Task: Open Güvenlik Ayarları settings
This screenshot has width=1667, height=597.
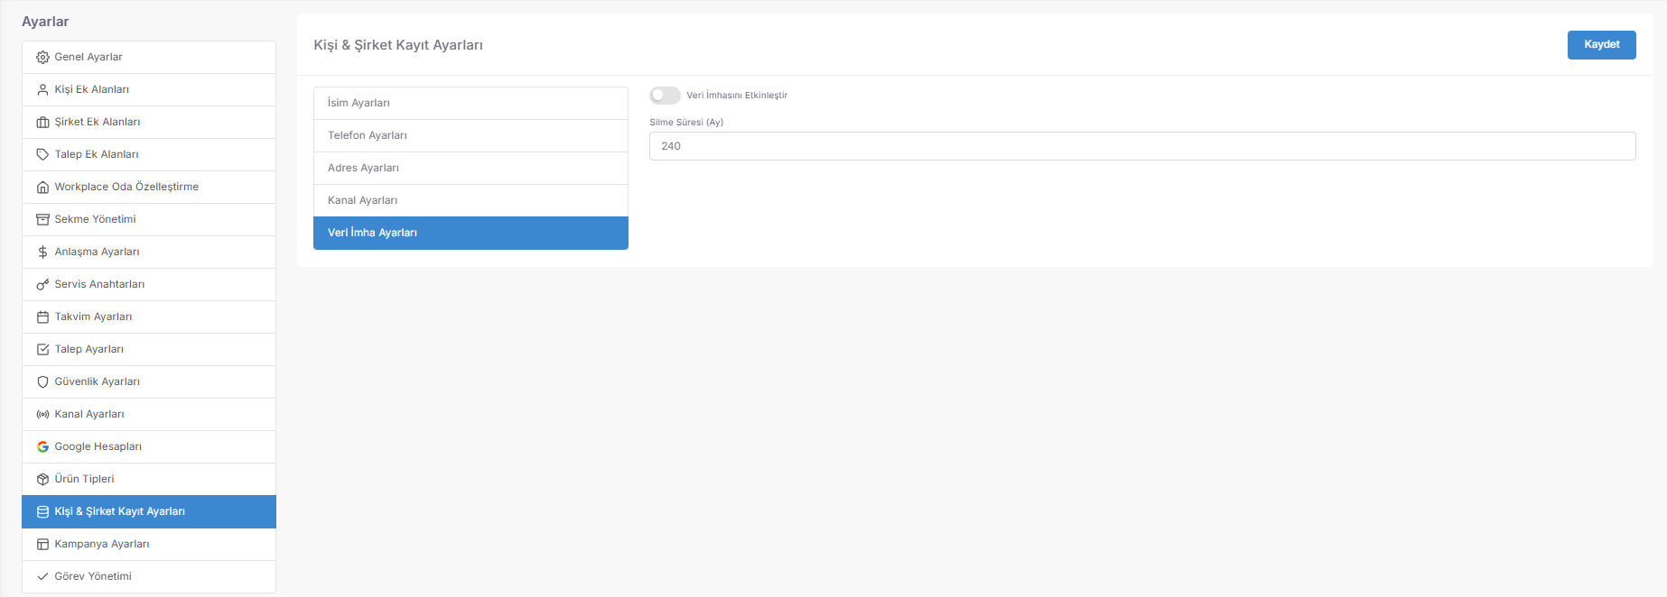Action: pos(149,381)
